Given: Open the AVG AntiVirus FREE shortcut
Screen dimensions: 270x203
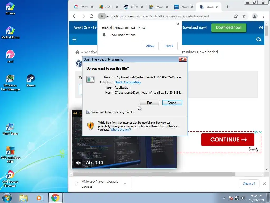Looking at the screenshot, I should [10, 154].
